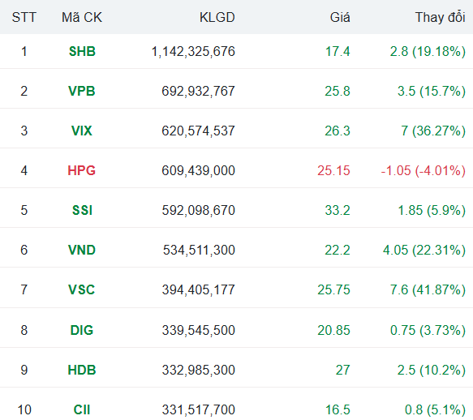Select volume value 534,511,300
This screenshot has height=420, width=473.
(199, 251)
